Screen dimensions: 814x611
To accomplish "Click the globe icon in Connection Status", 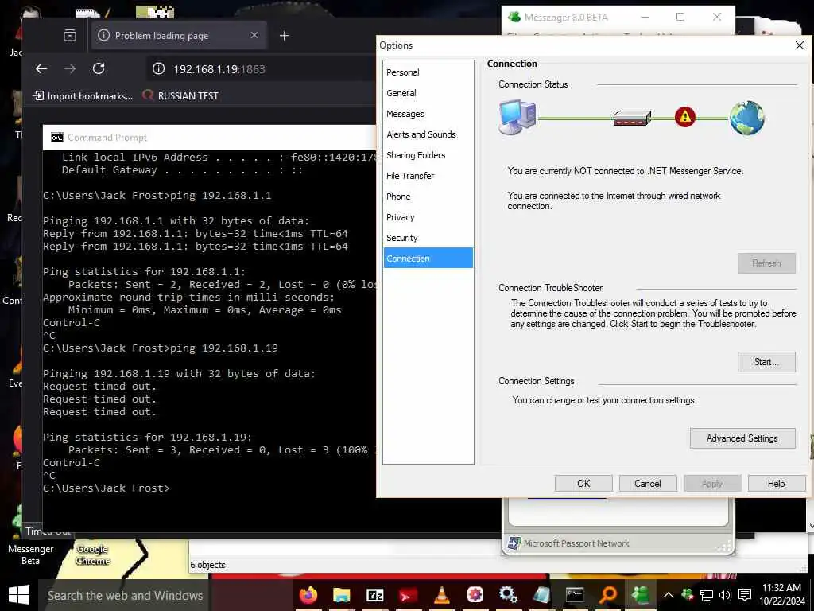I will [746, 118].
